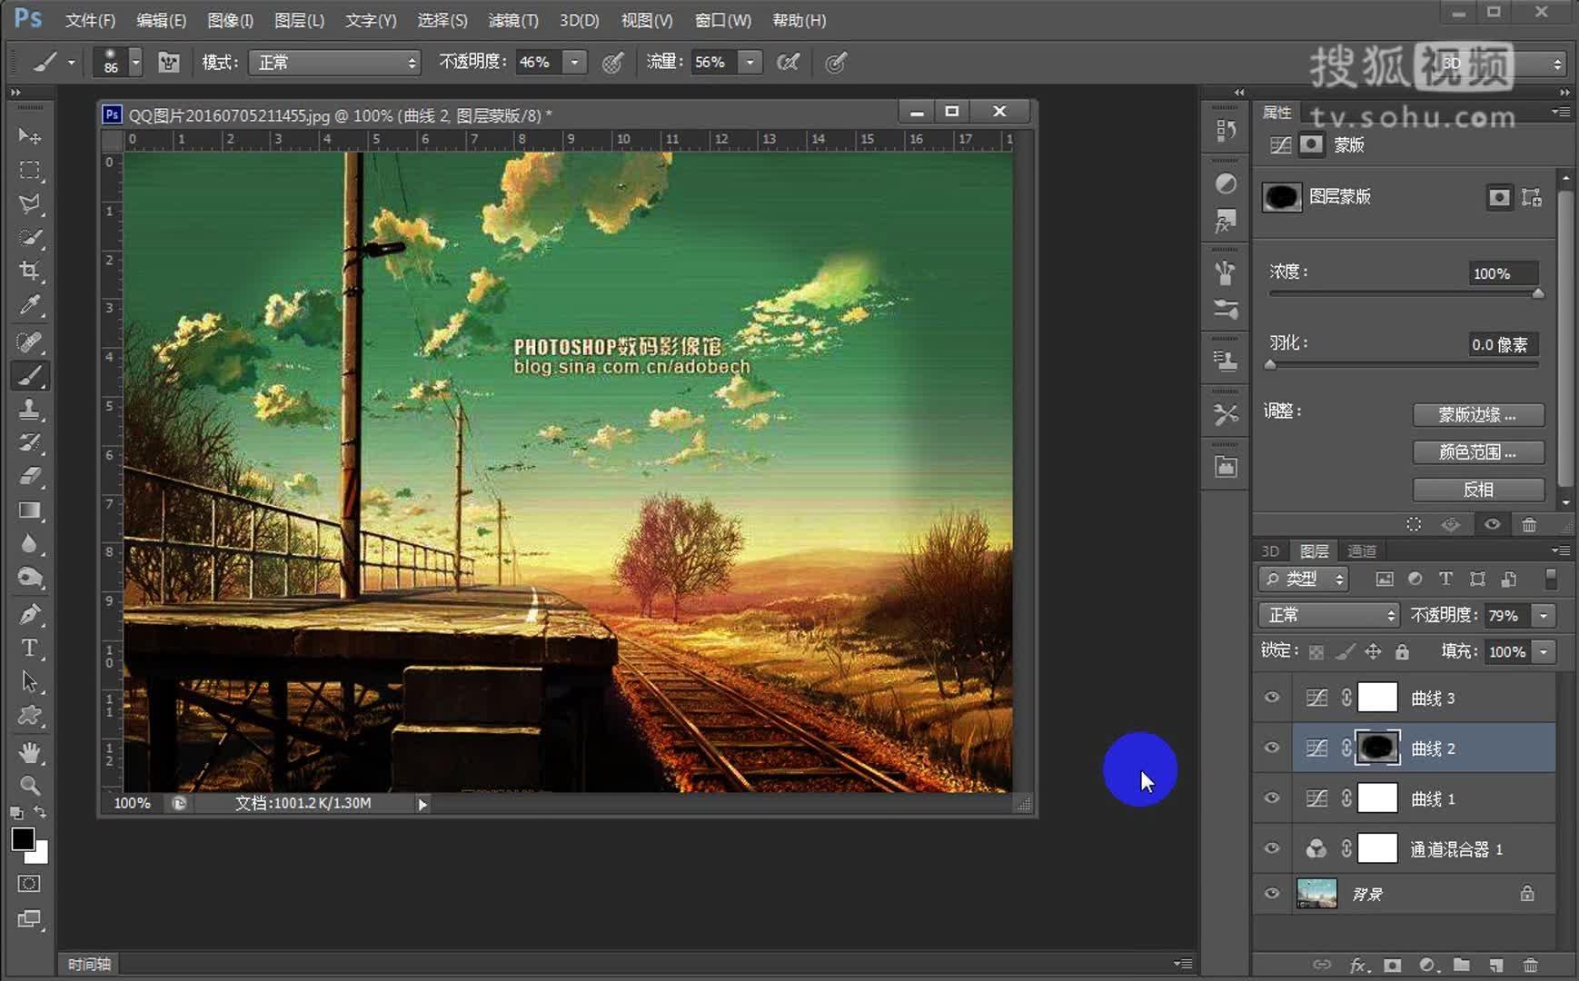Select the Horizontal Type tool

click(x=29, y=649)
